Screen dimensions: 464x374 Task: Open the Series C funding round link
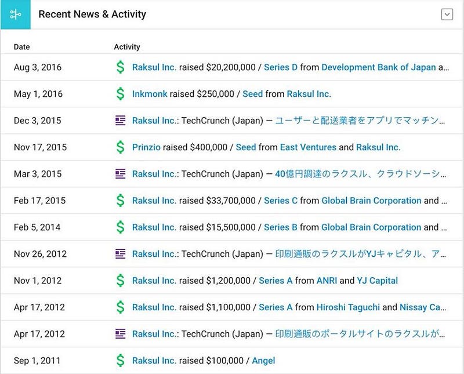(281, 201)
